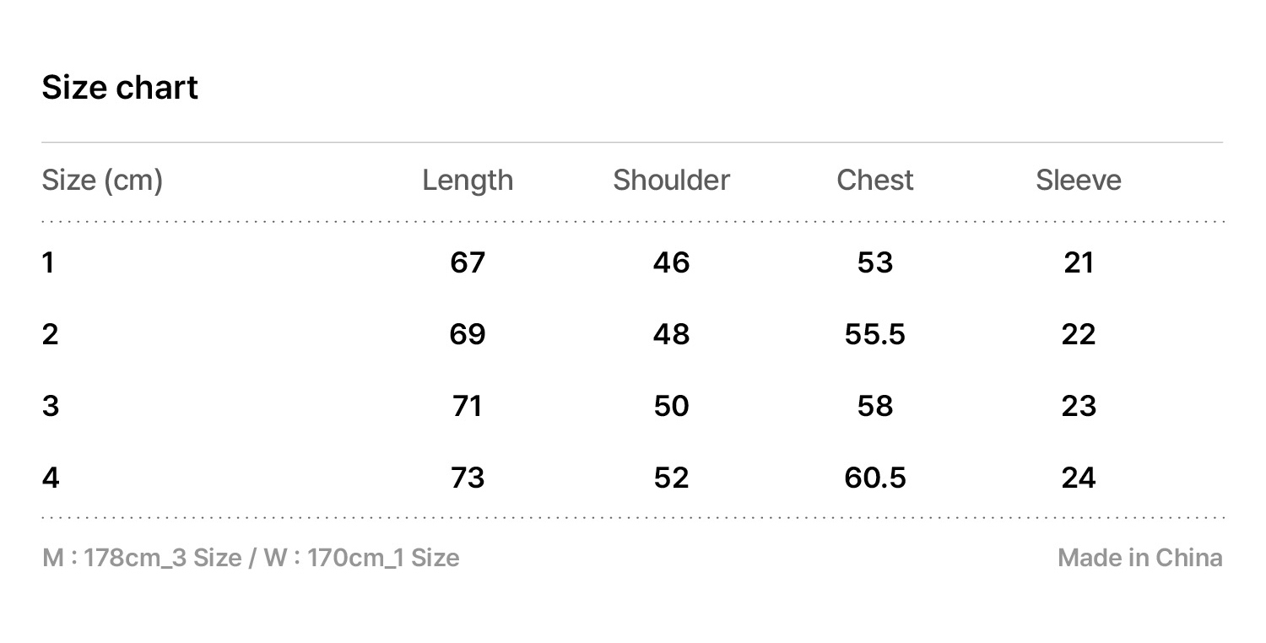
Task: Click the size 3 row label
Action: (x=50, y=406)
